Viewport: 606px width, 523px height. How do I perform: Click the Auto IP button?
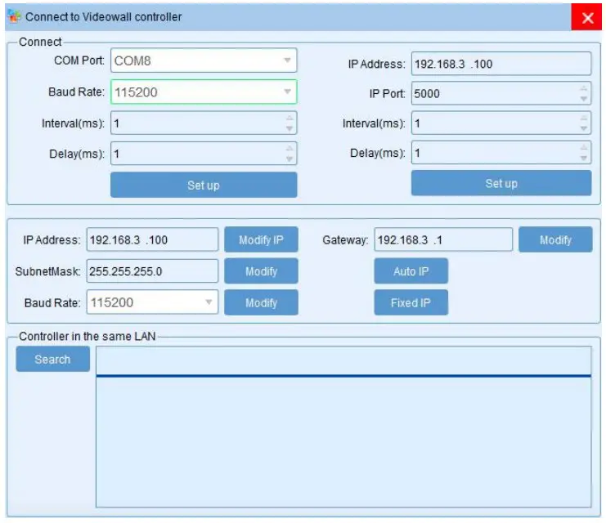pyautogui.click(x=411, y=271)
